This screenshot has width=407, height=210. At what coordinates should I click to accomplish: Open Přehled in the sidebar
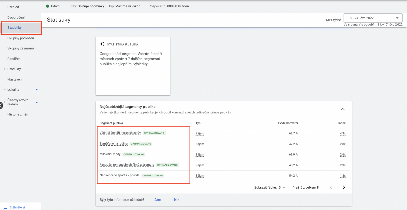coord(13,7)
